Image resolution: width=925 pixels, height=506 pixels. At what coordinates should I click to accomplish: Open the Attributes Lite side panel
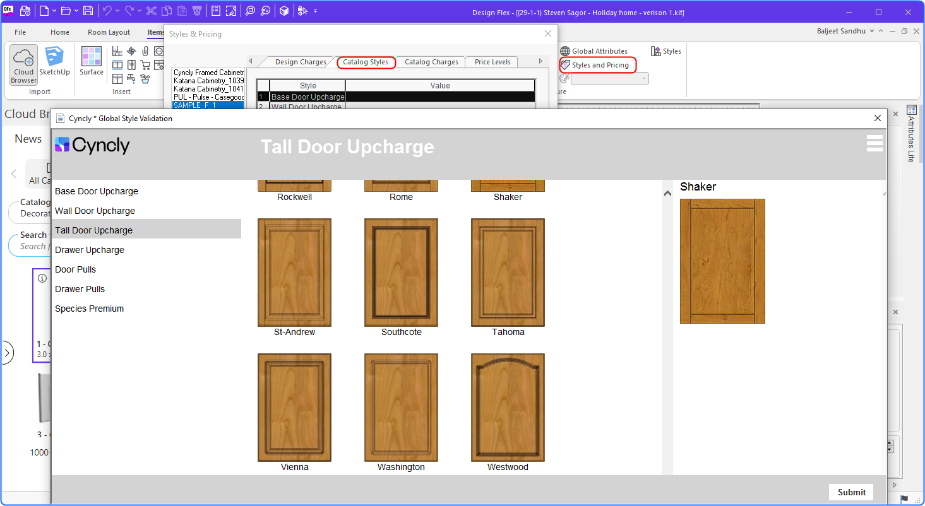coord(911,133)
